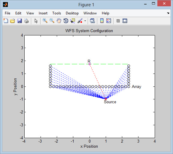The width and height of the screenshot is (173, 154).
Task: Expand the Brush color dropdown arrow
Action: tap(85, 21)
